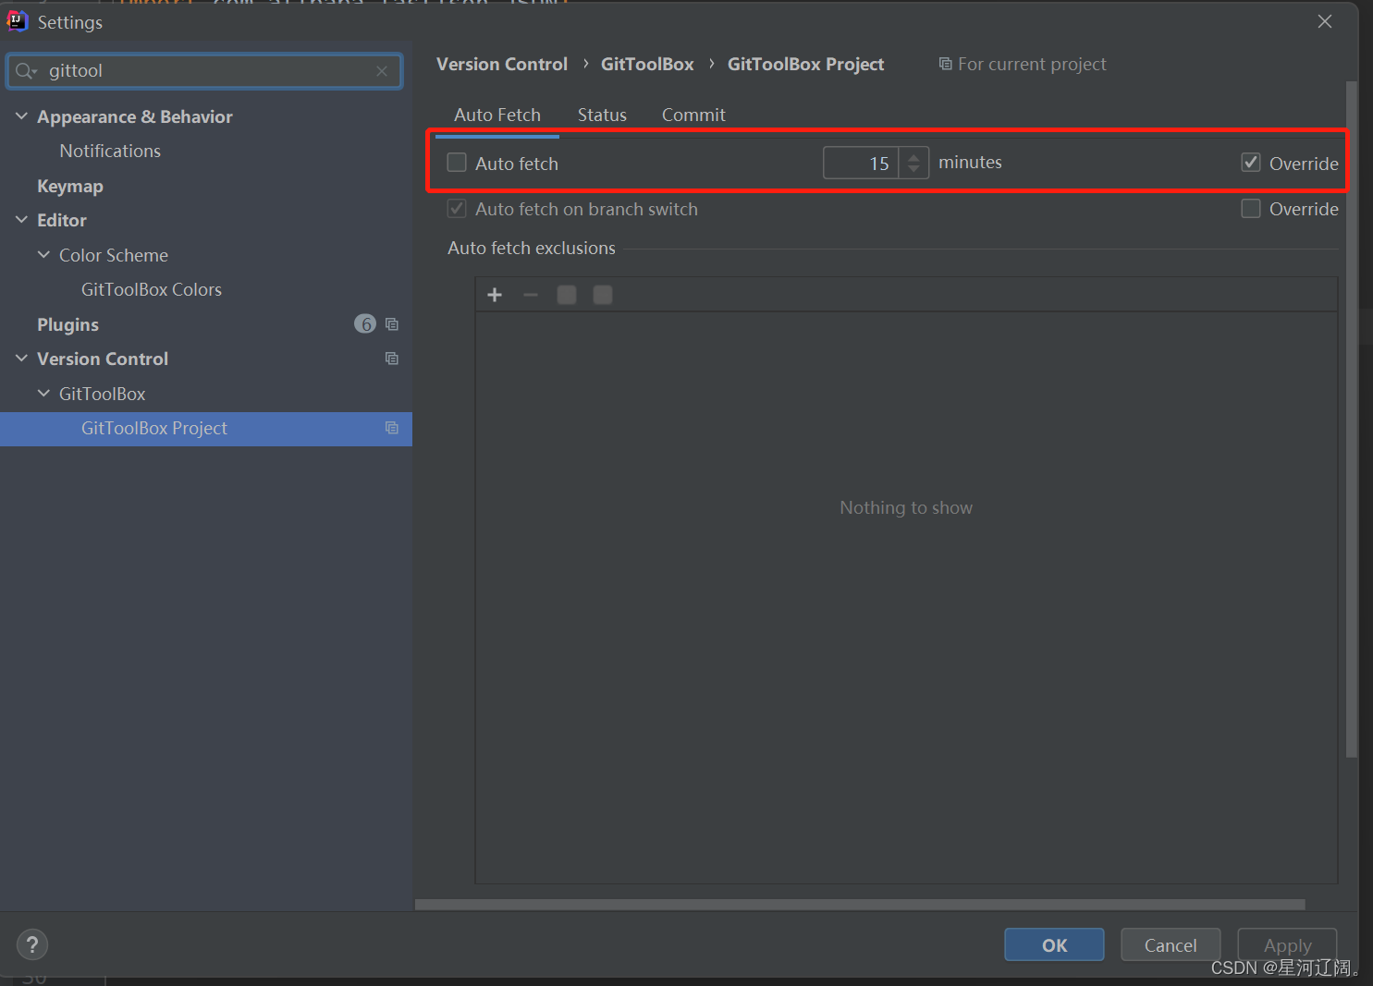Image resolution: width=1373 pixels, height=986 pixels.
Task: Click the project-level icon beside Version Control
Action: coord(392,359)
